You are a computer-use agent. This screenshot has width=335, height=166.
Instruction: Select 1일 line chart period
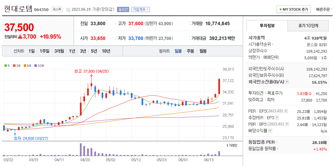click(x=31, y=51)
